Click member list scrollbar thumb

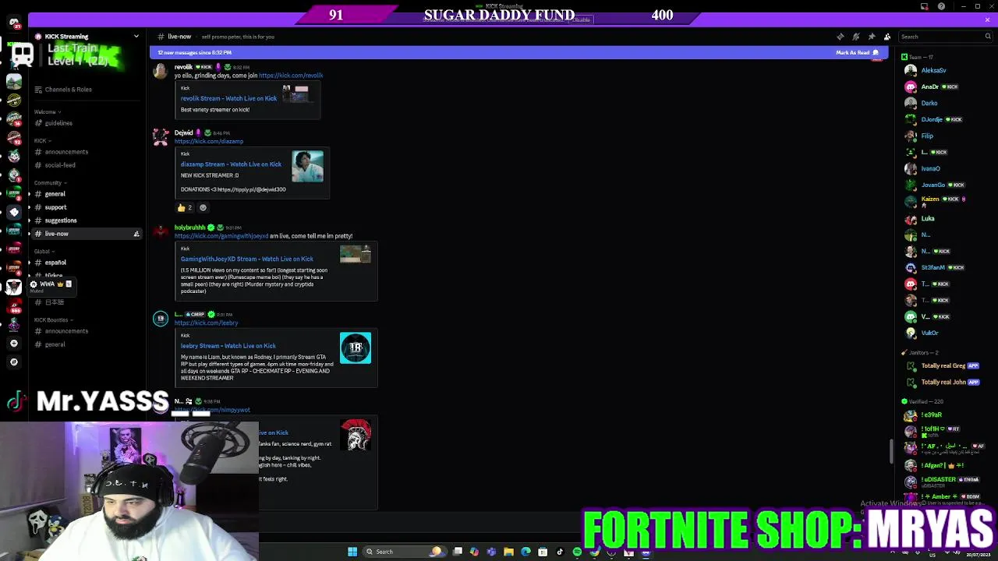tap(892, 452)
